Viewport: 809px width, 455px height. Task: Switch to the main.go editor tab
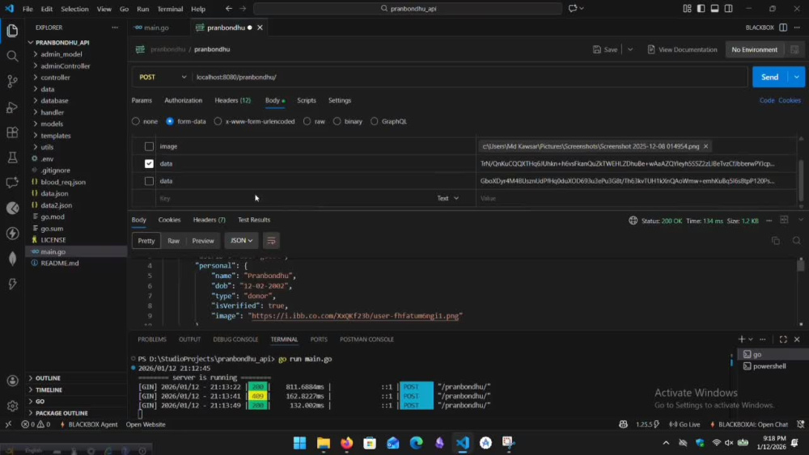coord(156,27)
